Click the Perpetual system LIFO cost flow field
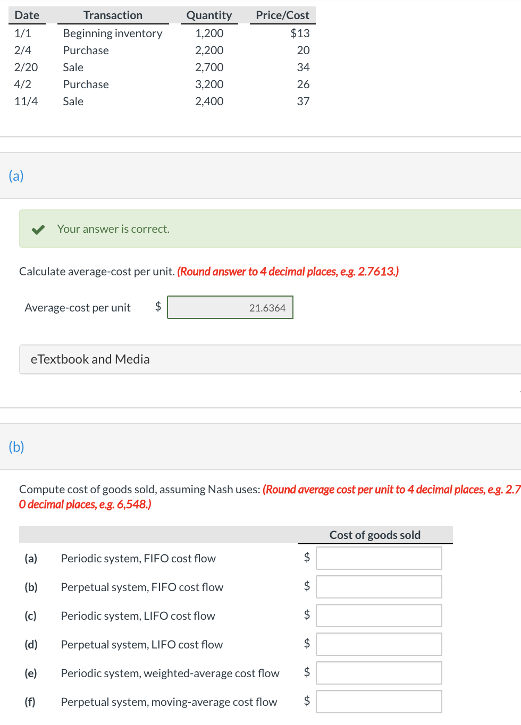 coord(379,644)
